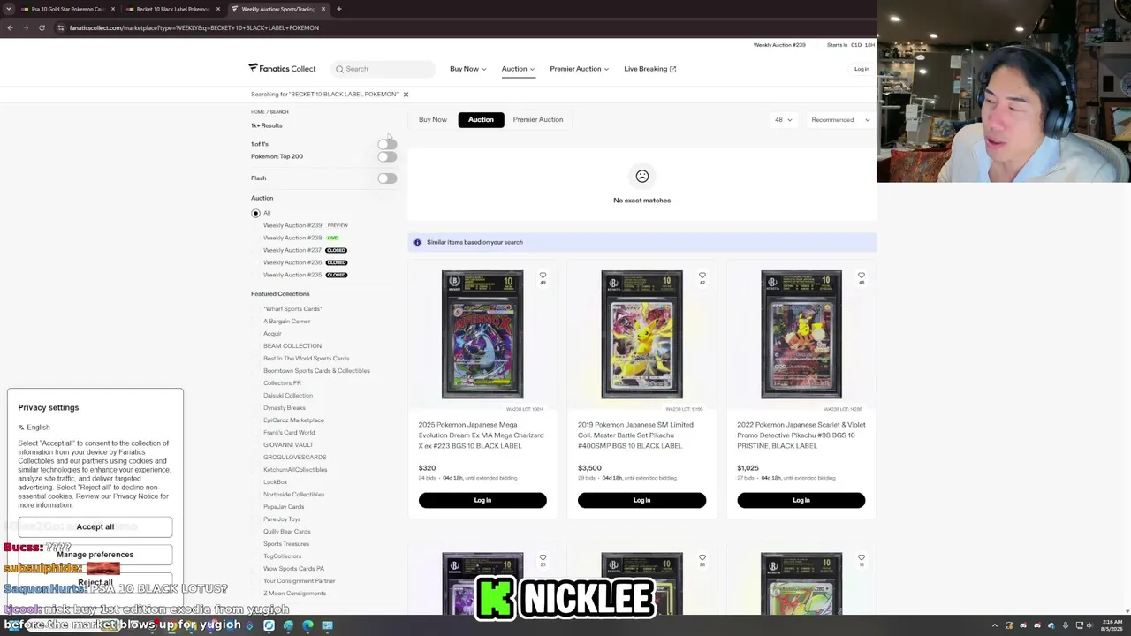Open the 2025 Pokemon Japanese Mega Evolution title

(481, 435)
